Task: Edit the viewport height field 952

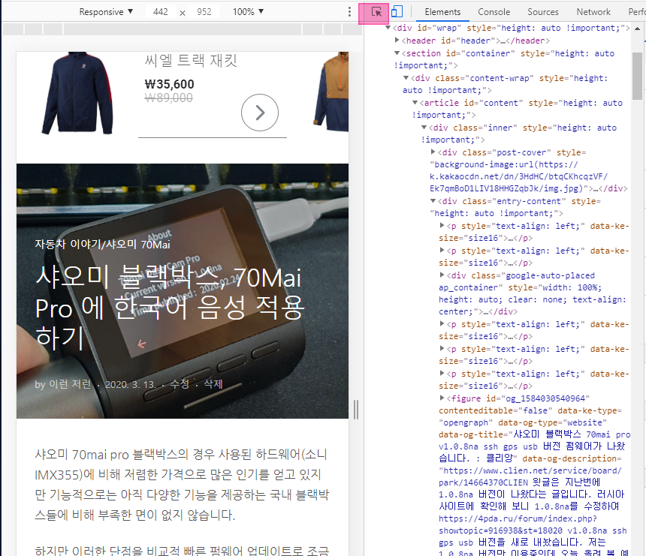Action: (204, 11)
